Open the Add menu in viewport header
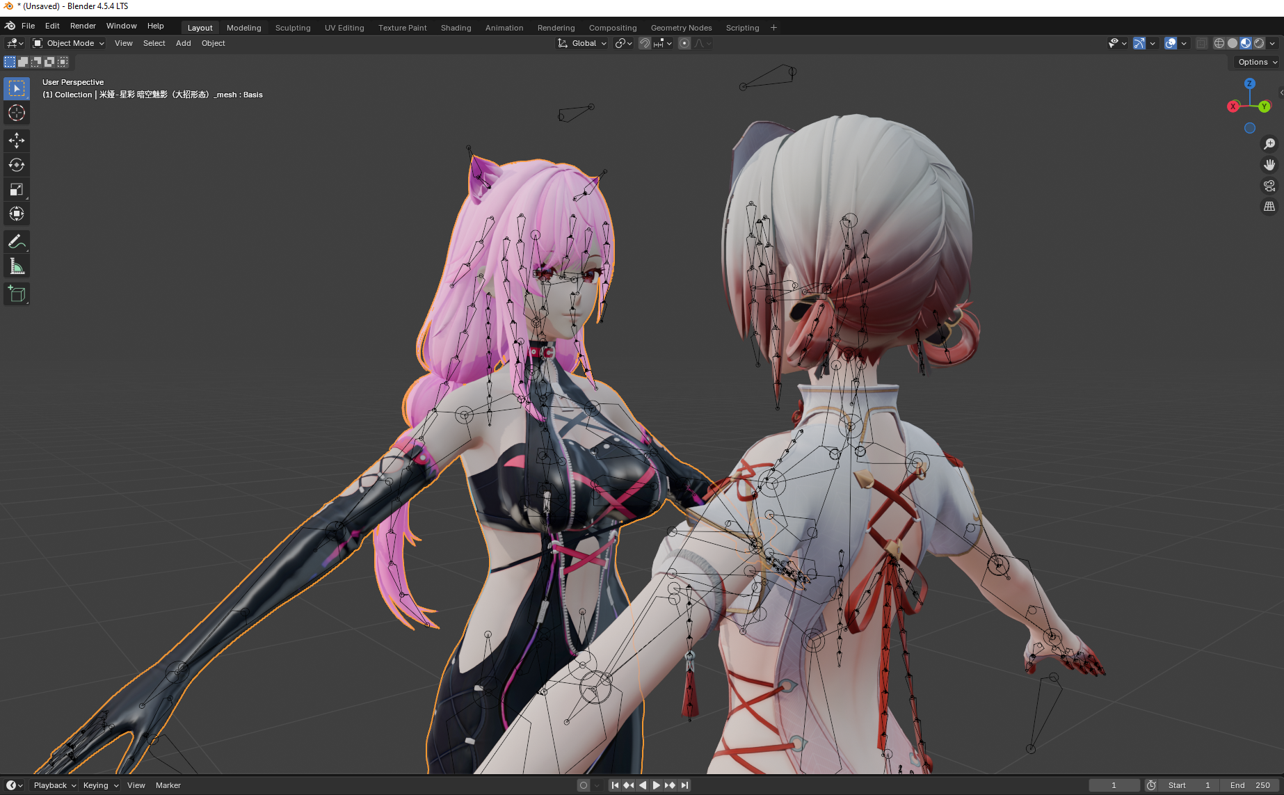 coord(183,43)
